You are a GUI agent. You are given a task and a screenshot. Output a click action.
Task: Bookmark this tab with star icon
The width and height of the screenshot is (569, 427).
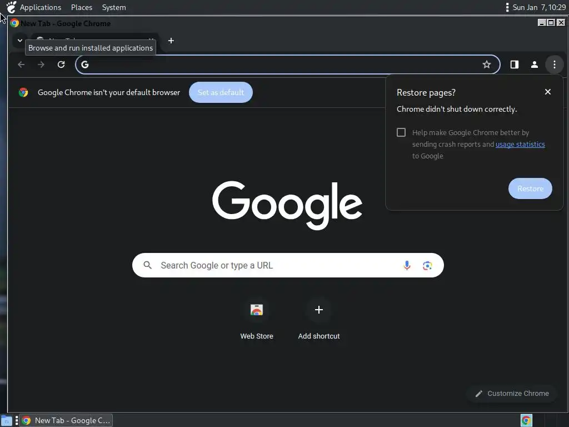pos(487,64)
